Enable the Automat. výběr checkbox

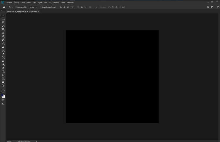coord(16,7)
